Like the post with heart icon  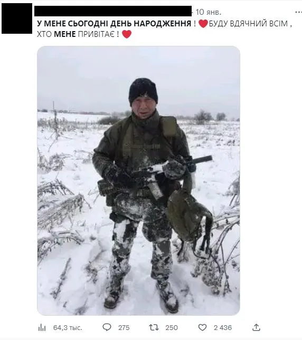(202, 327)
